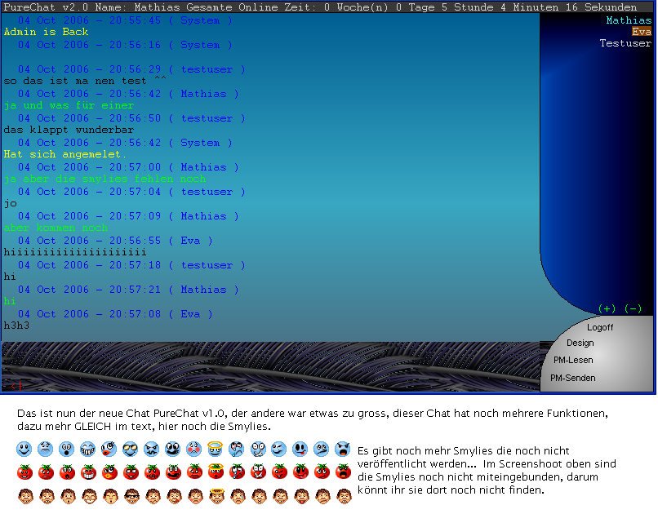The width and height of the screenshot is (658, 514).
Task: Pick the blue crying smiley
Action: coord(237,449)
